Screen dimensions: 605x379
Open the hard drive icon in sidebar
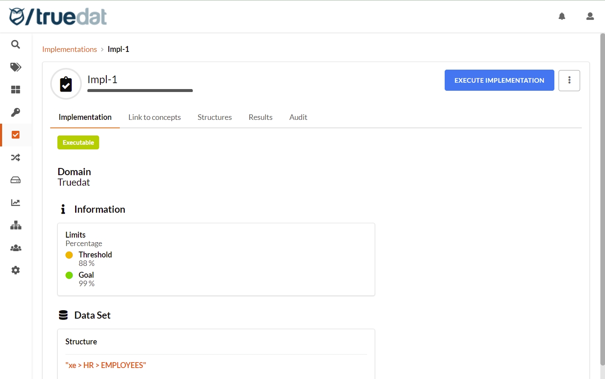16,180
